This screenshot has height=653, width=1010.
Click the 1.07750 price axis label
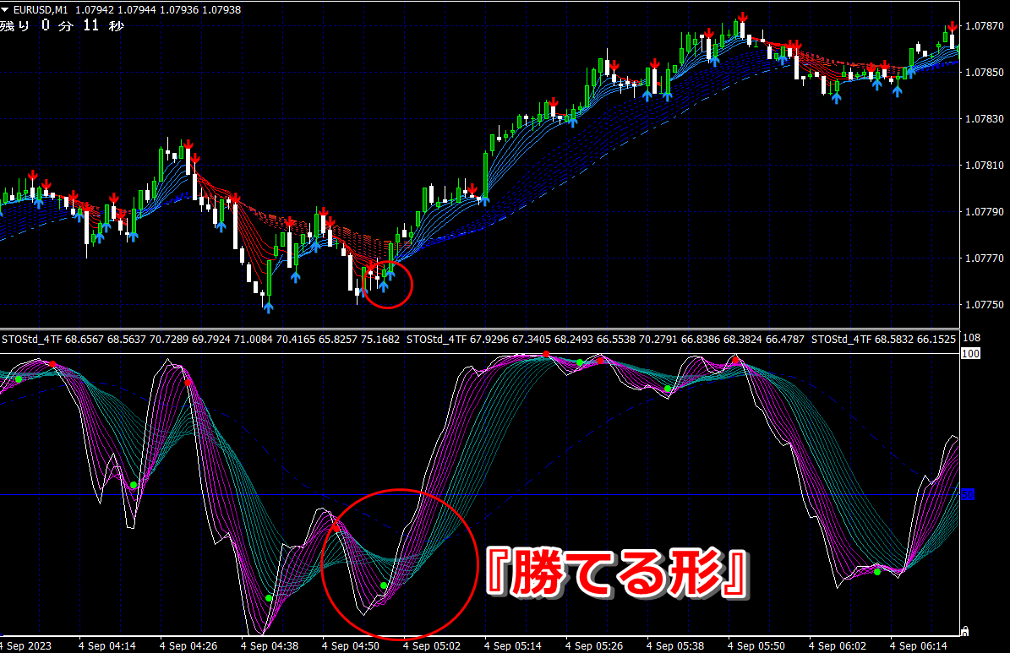[985, 305]
